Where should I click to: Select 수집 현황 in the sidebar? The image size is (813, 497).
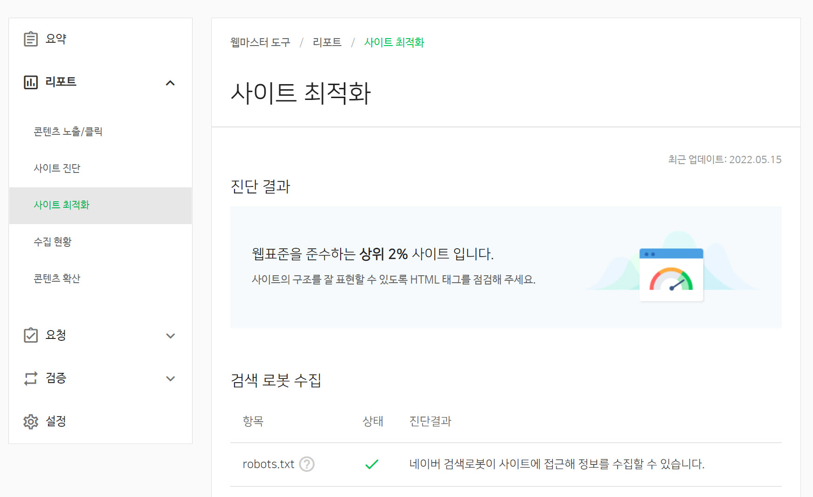(x=53, y=241)
